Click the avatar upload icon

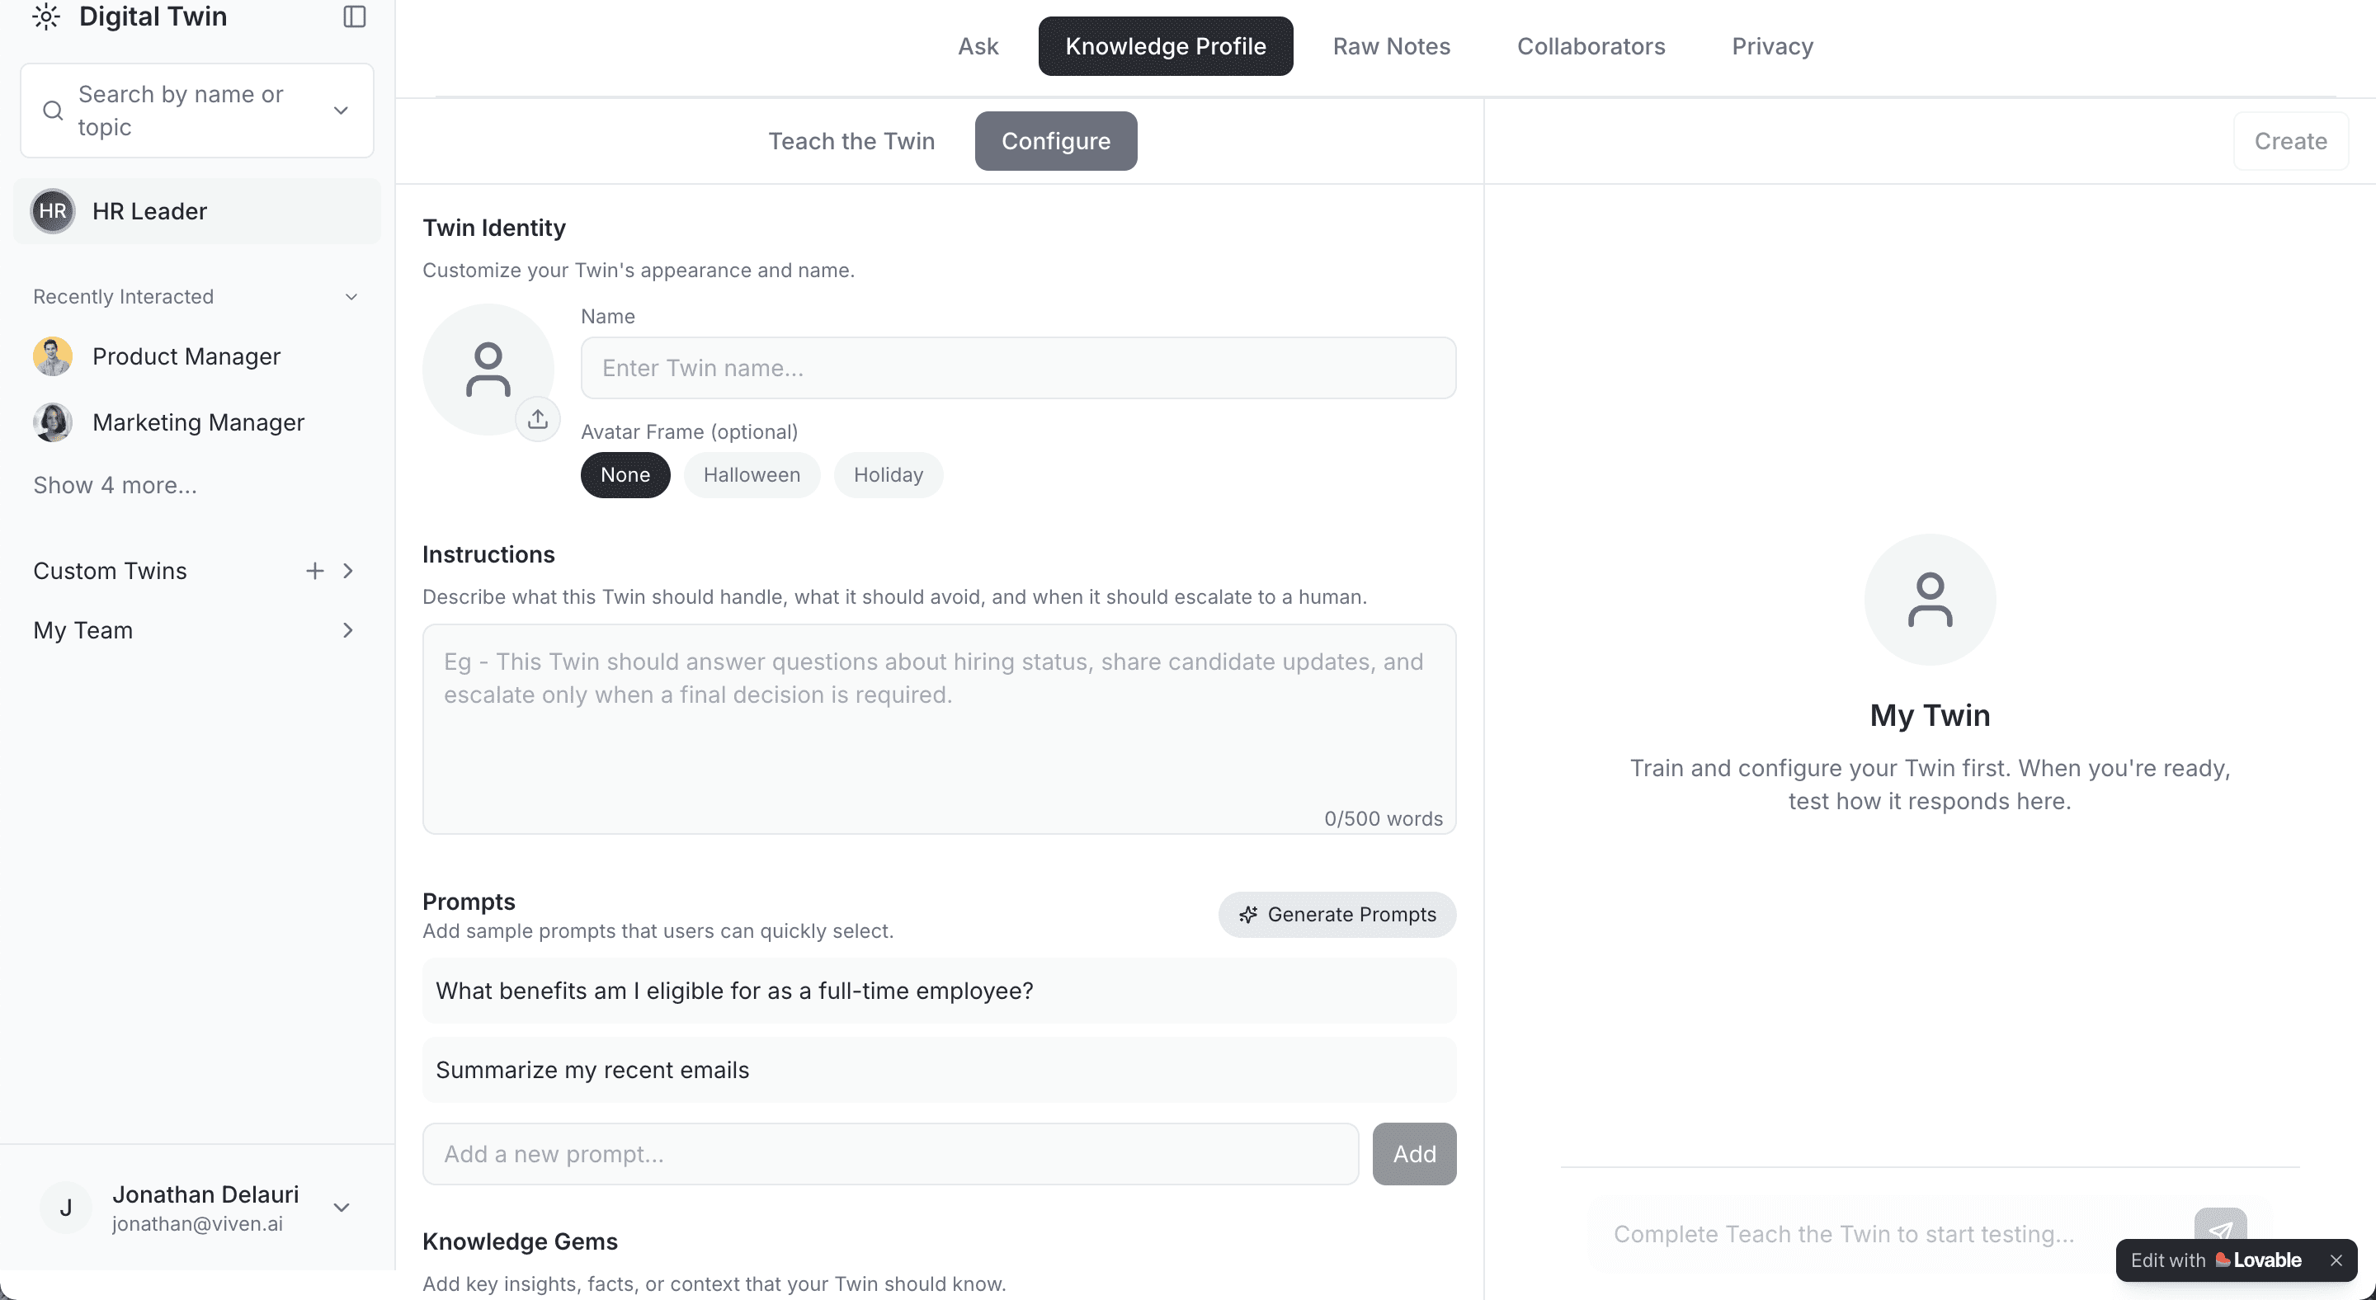(x=538, y=420)
